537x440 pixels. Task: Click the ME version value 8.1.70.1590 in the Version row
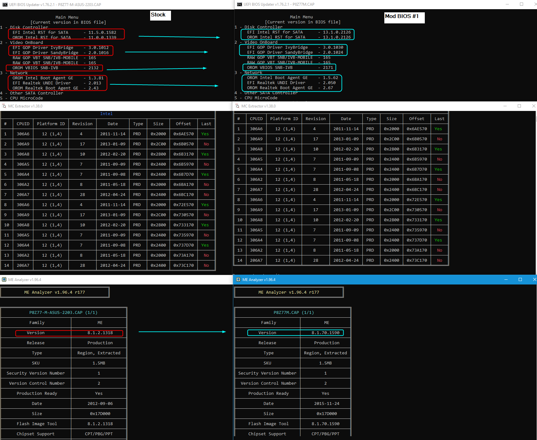pos(326,333)
